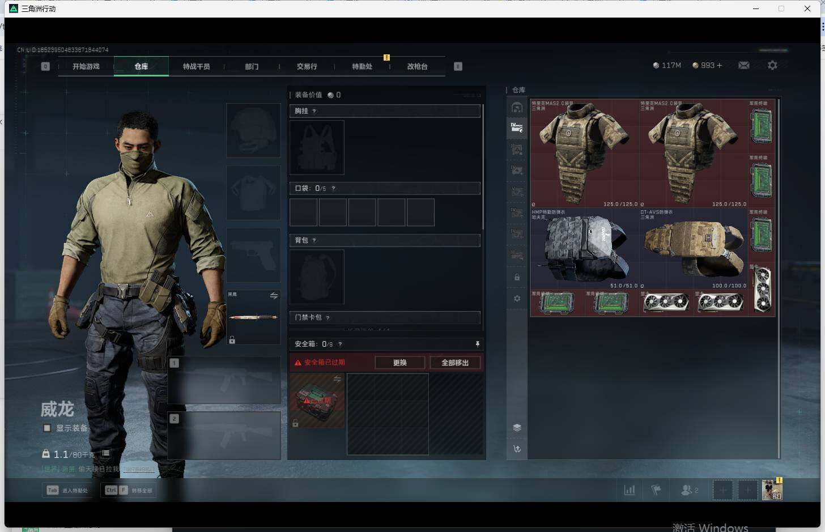825x532 pixels.
Task: Click the 更换 button
Action: [x=399, y=363]
